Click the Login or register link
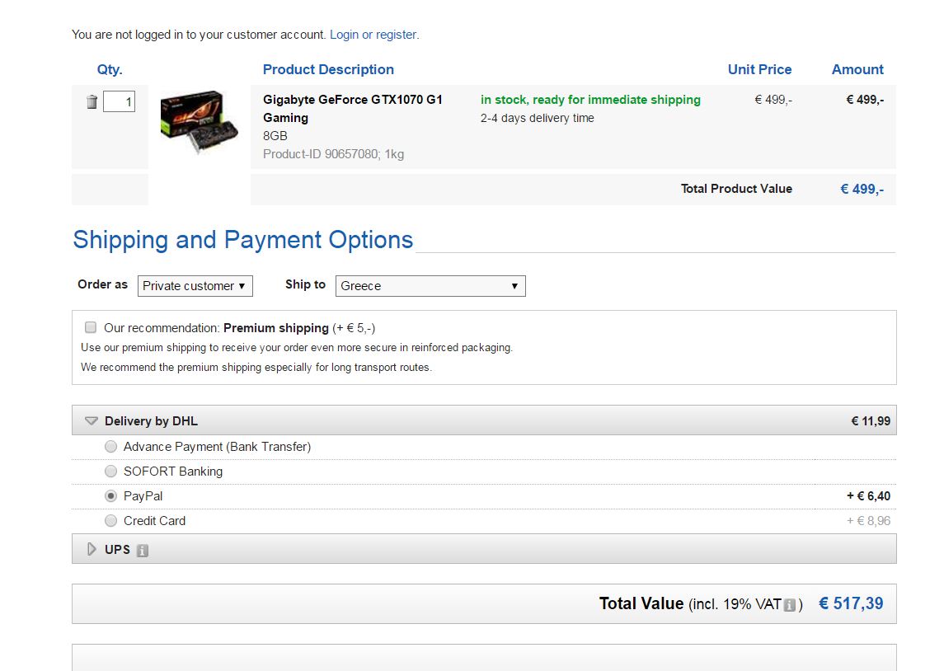This screenshot has width=944, height=671. point(373,35)
